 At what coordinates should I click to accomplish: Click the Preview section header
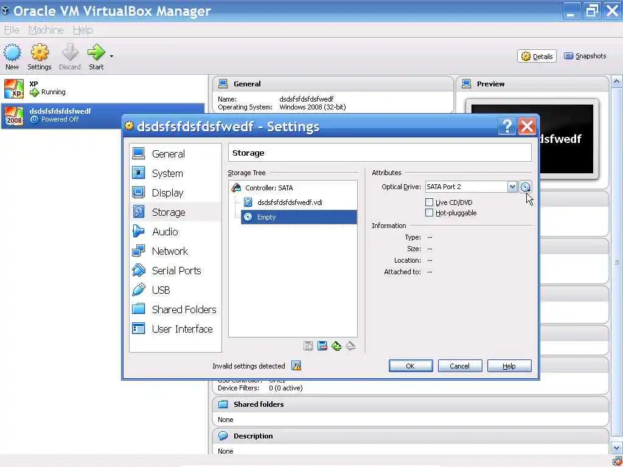click(x=532, y=84)
